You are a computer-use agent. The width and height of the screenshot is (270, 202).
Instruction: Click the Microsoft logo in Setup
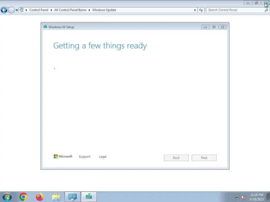pyautogui.click(x=63, y=156)
